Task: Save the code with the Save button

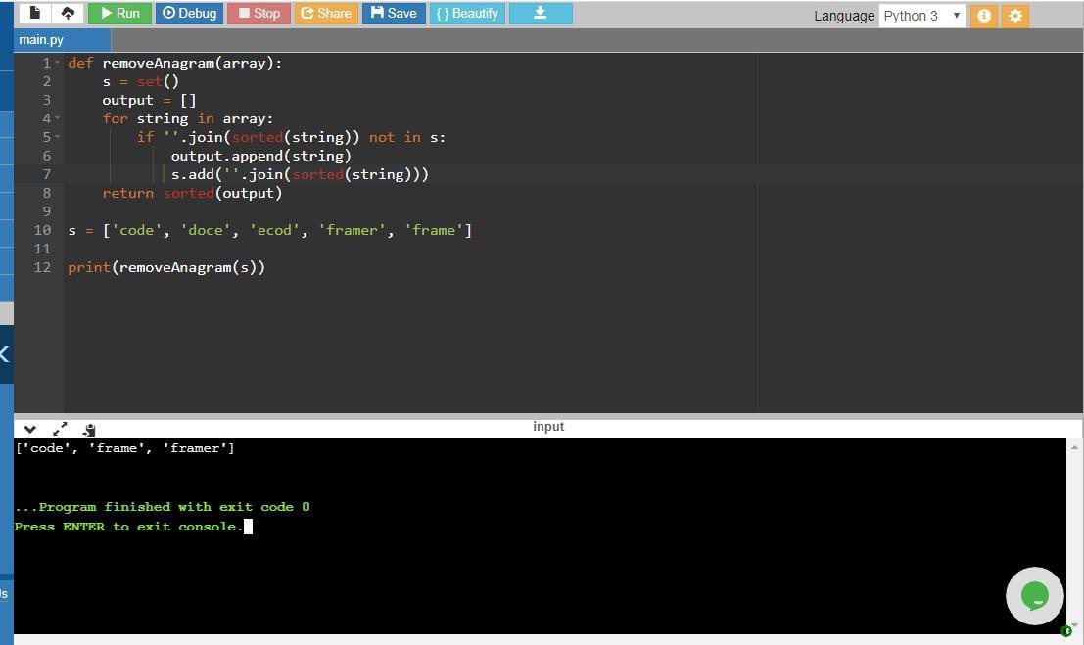Action: pos(393,13)
